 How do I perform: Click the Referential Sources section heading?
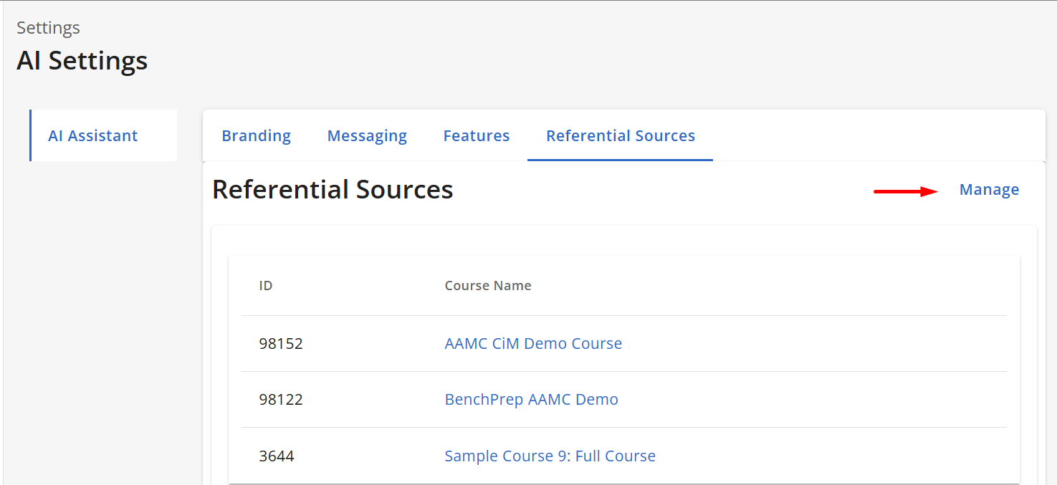coord(333,190)
